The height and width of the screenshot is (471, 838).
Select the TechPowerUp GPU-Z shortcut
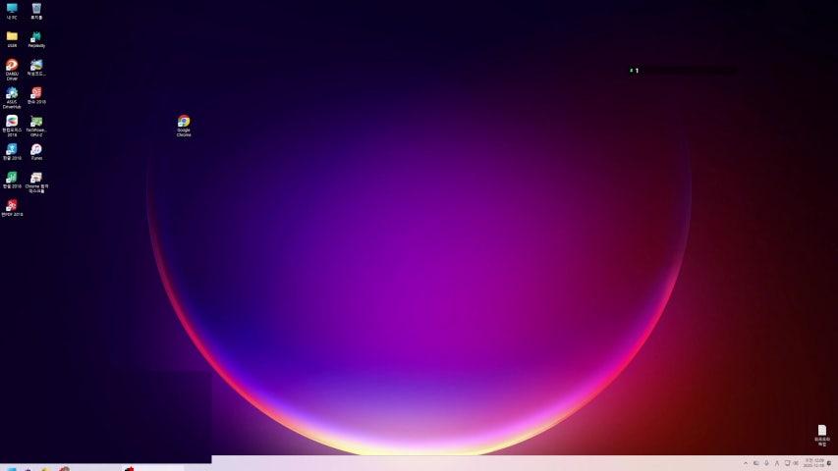click(x=36, y=126)
